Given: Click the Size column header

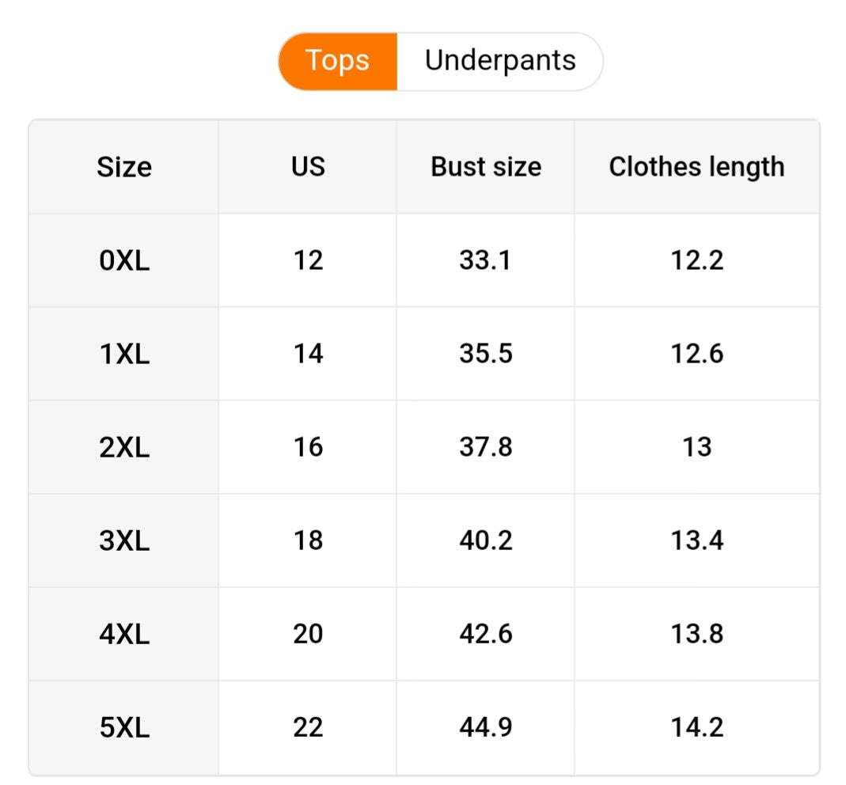Looking at the screenshot, I should [124, 167].
